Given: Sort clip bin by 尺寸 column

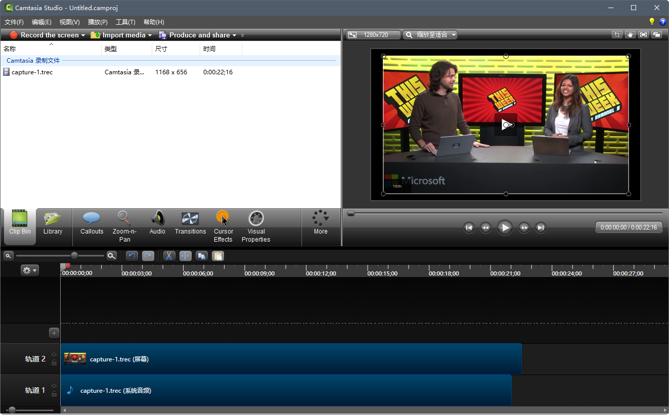Looking at the screenshot, I should pyautogui.click(x=176, y=49).
